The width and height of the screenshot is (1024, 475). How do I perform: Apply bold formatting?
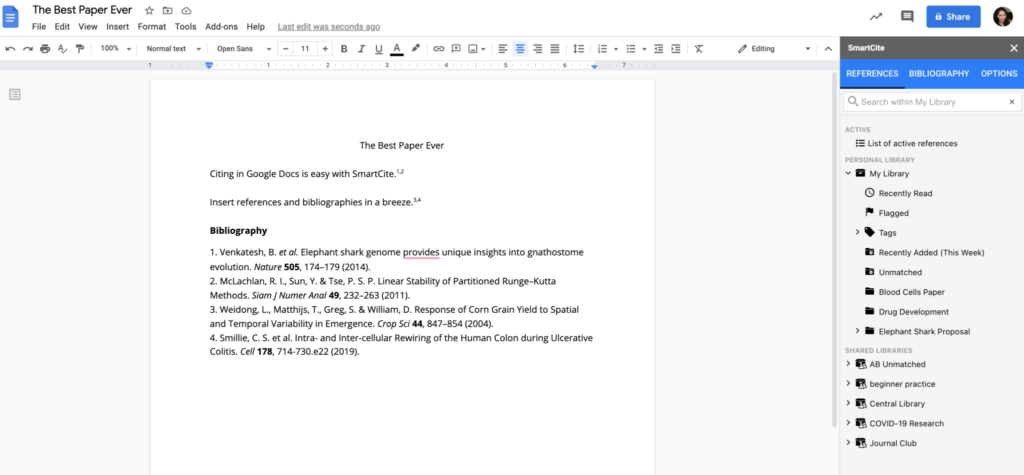pyautogui.click(x=343, y=48)
